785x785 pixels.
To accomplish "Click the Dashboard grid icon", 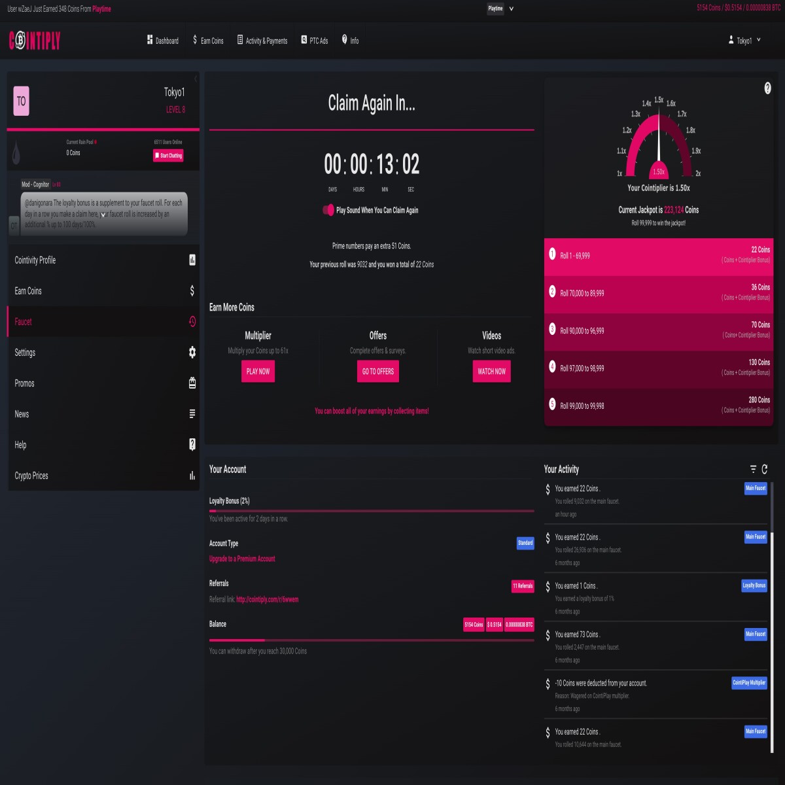I will [x=150, y=40].
